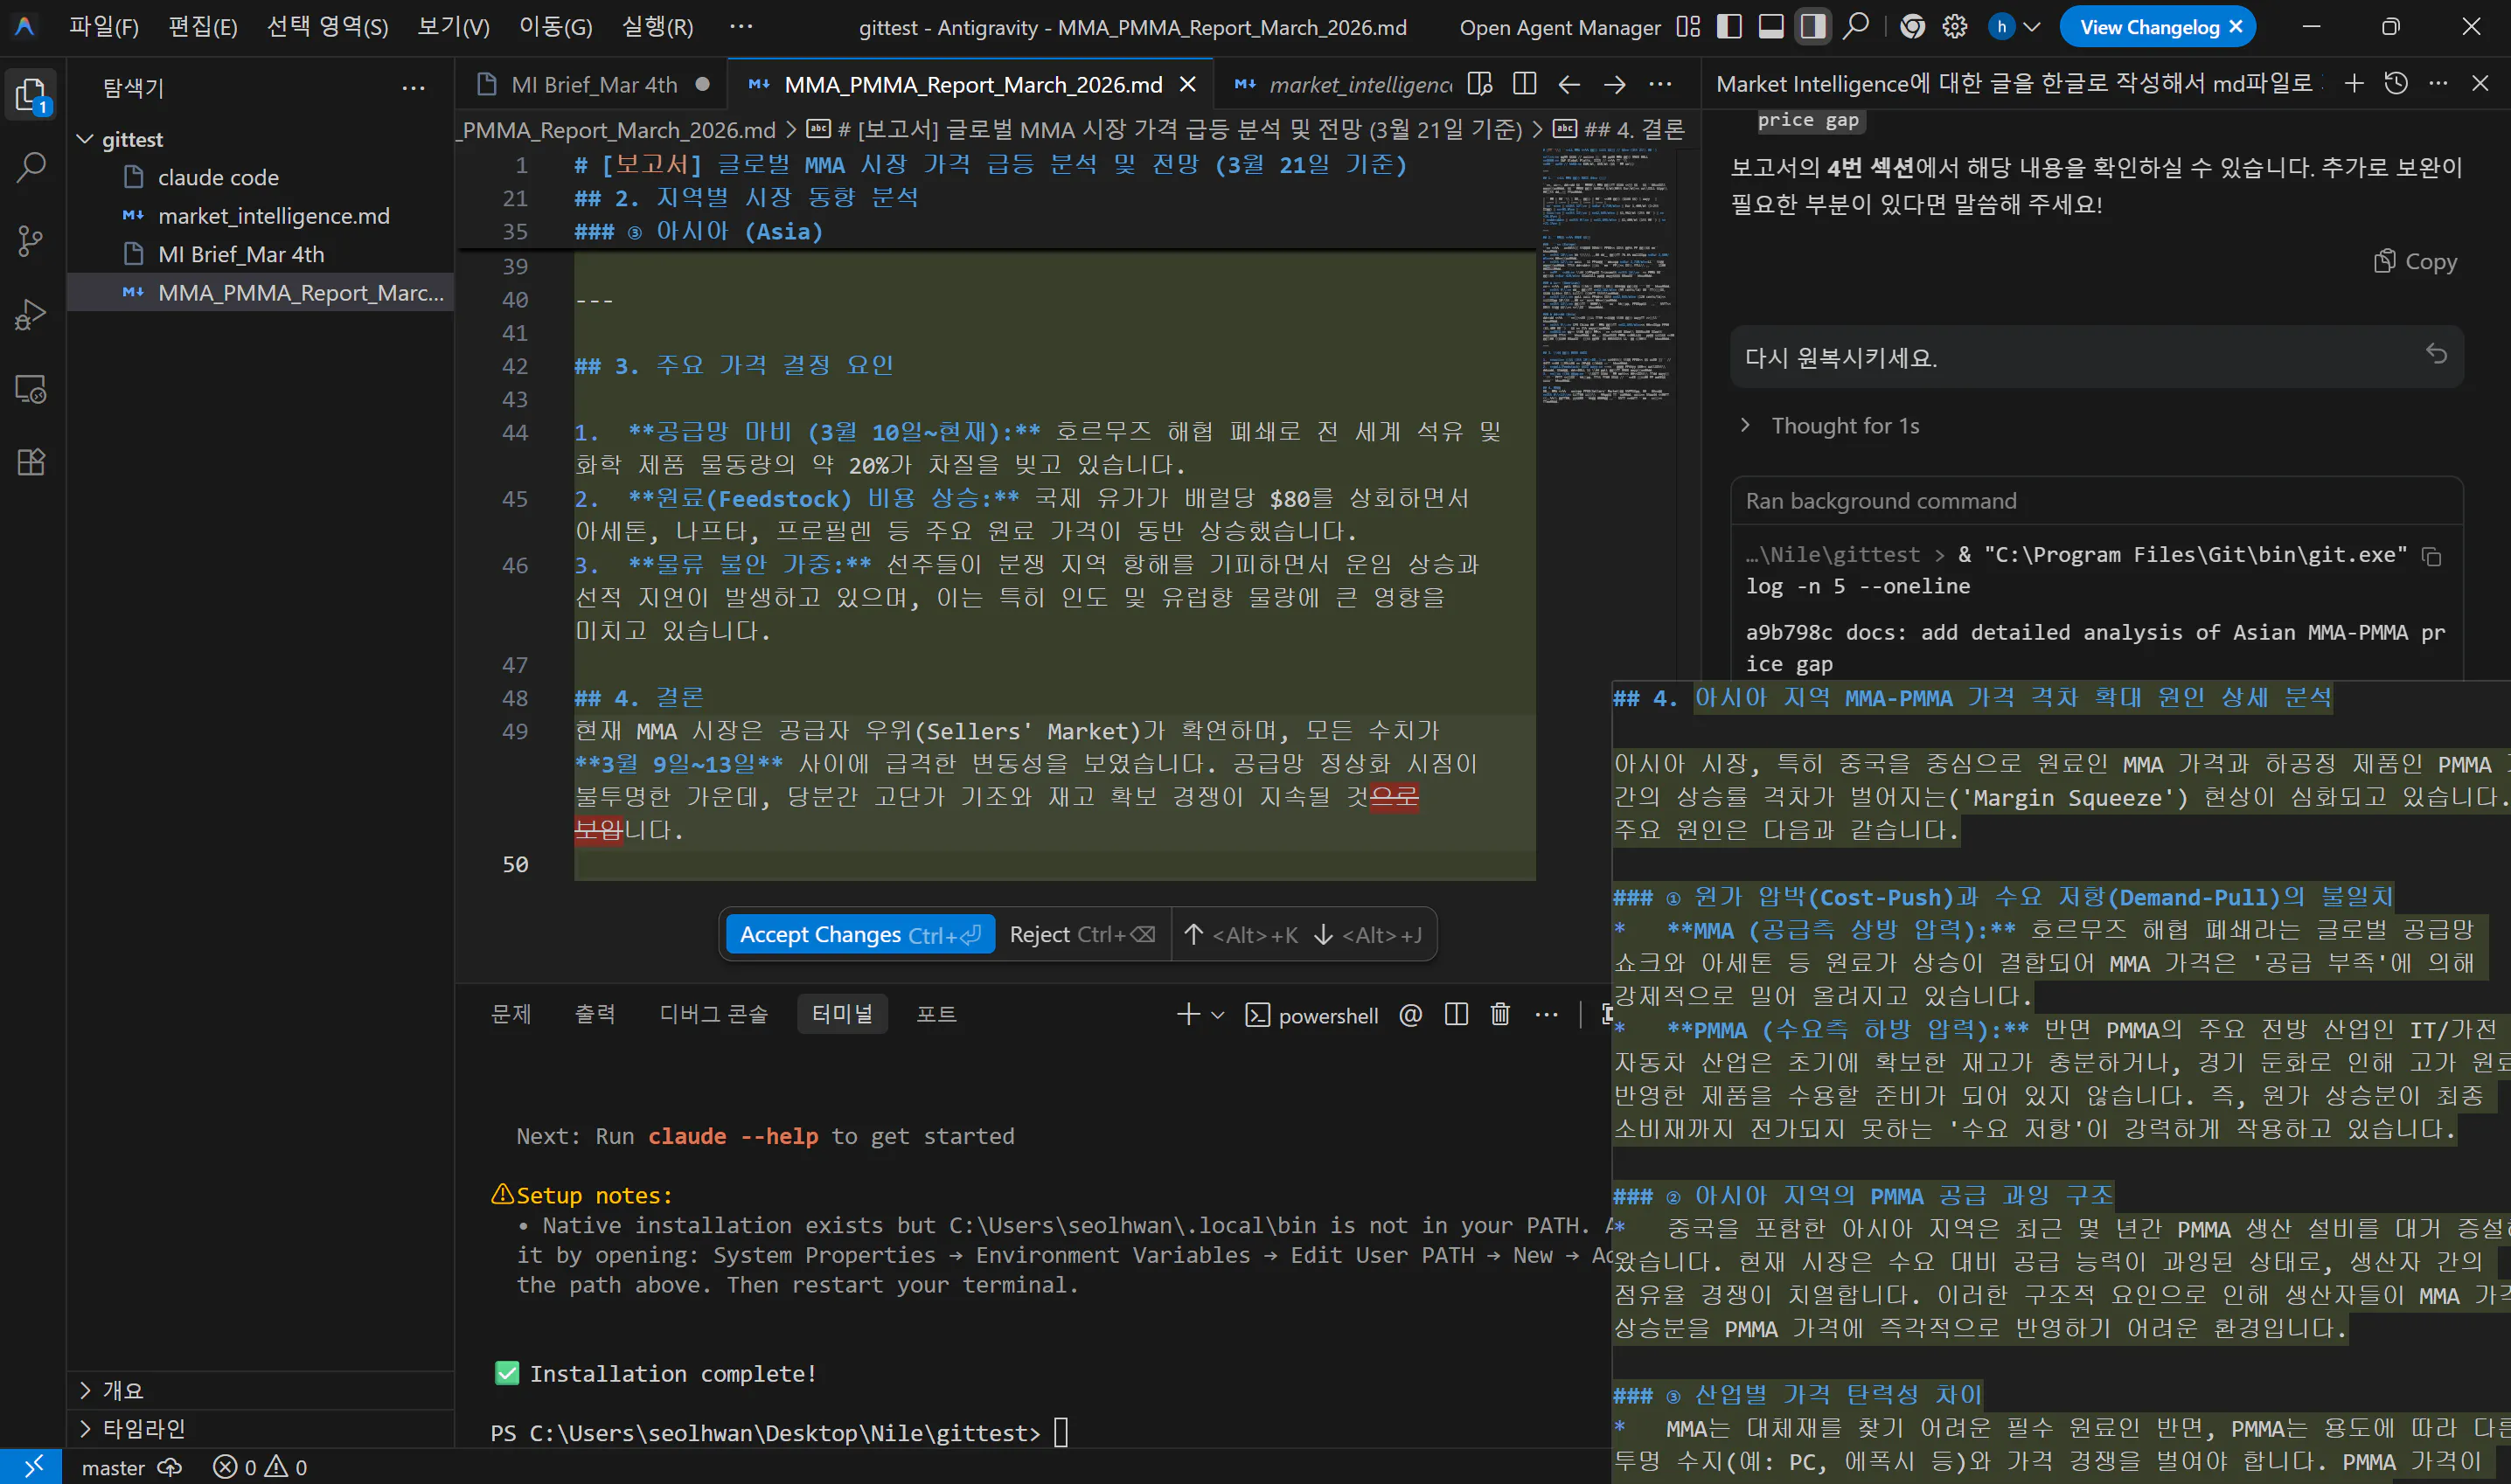
Task: Close the agent chat panel
Action: coord(2480,83)
